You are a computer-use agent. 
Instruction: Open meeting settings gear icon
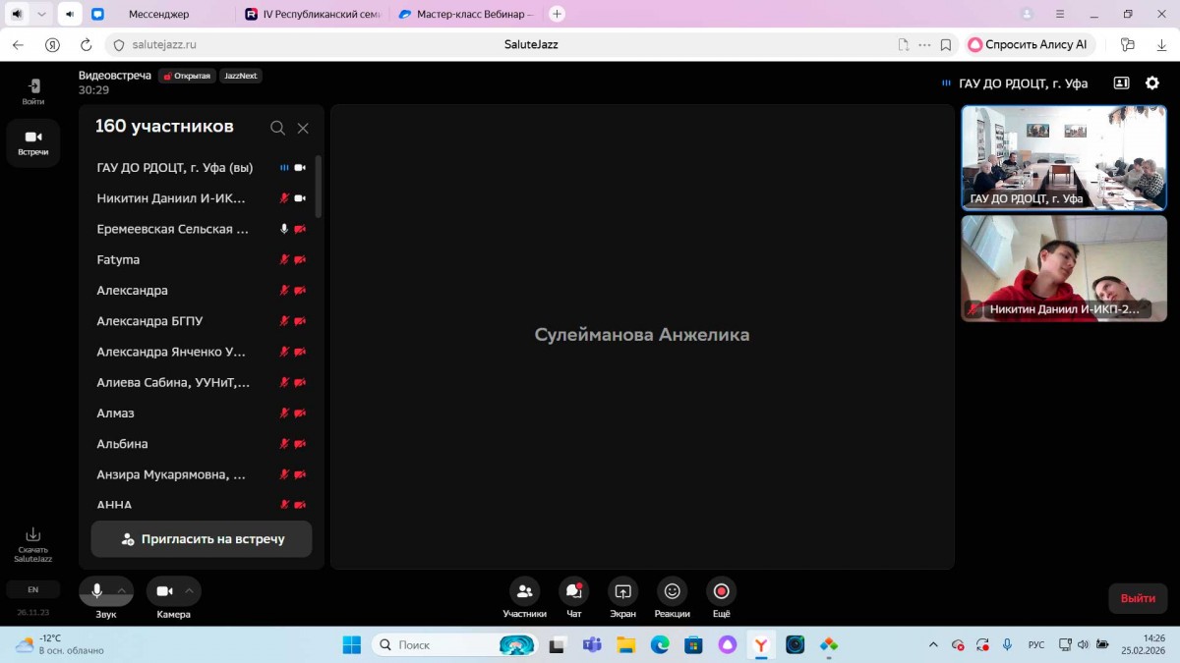pos(1152,83)
